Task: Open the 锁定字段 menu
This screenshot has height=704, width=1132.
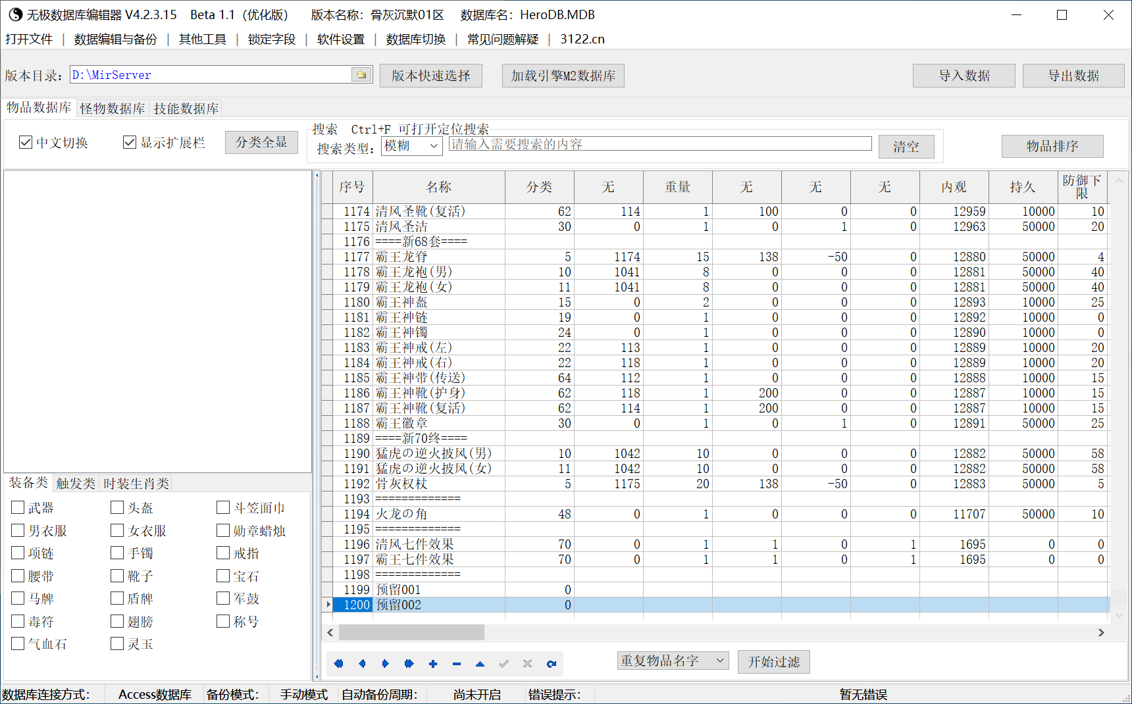Action: click(272, 39)
